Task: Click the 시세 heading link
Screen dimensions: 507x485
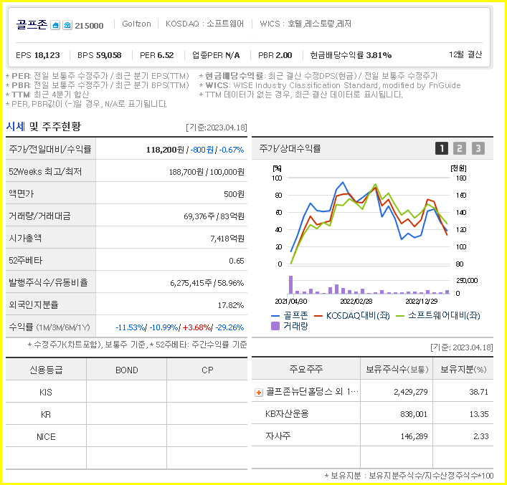Action: [x=16, y=126]
